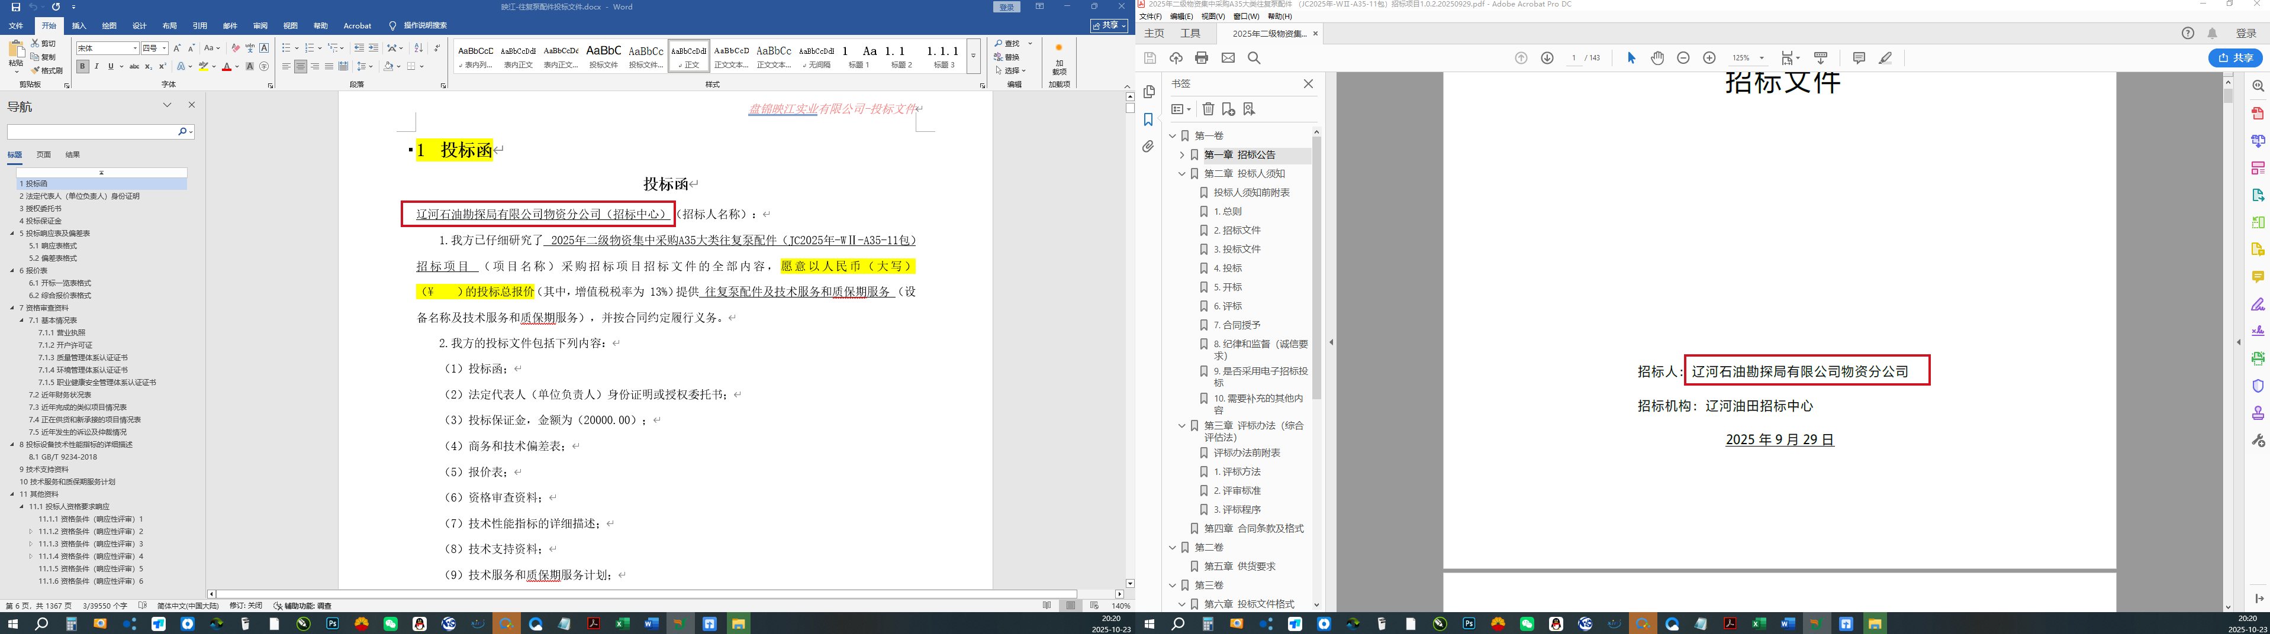Screen dimensions: 2270x634
Task: Click the Format Painter (格式刷) in Word
Action: click(47, 70)
